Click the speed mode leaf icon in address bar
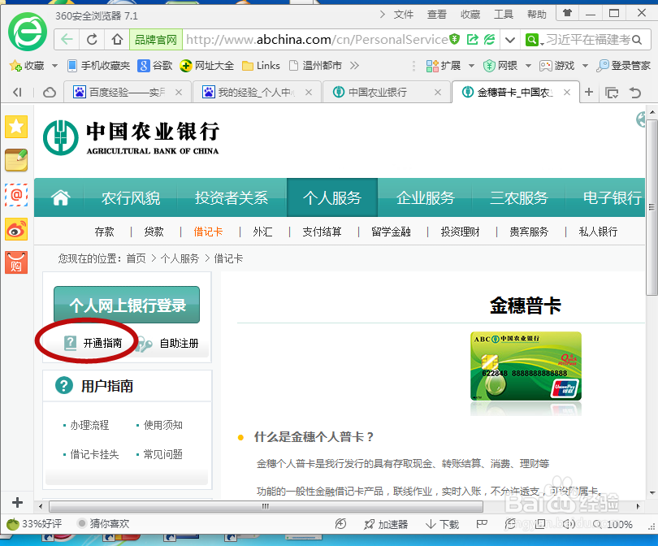 [x=489, y=40]
